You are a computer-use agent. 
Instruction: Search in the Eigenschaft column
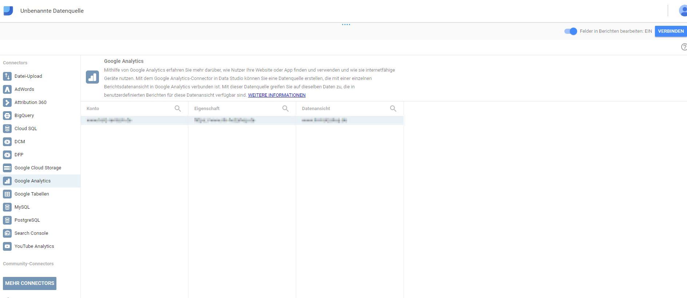pos(285,109)
